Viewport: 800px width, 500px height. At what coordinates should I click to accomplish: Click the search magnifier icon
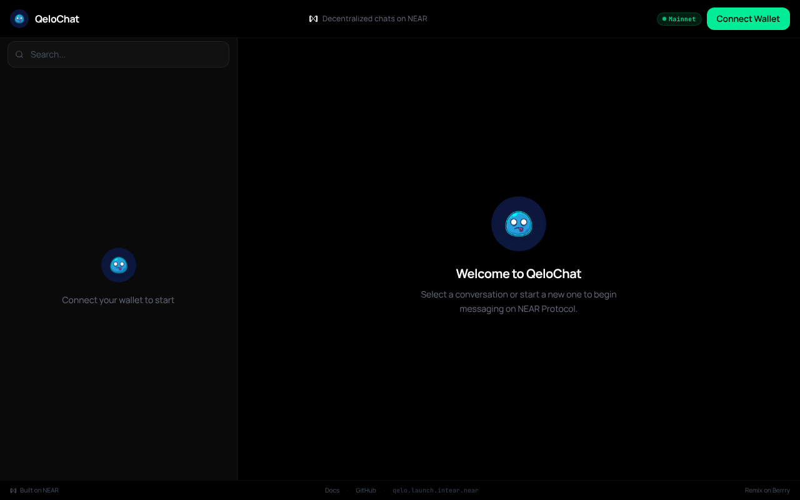click(x=19, y=54)
